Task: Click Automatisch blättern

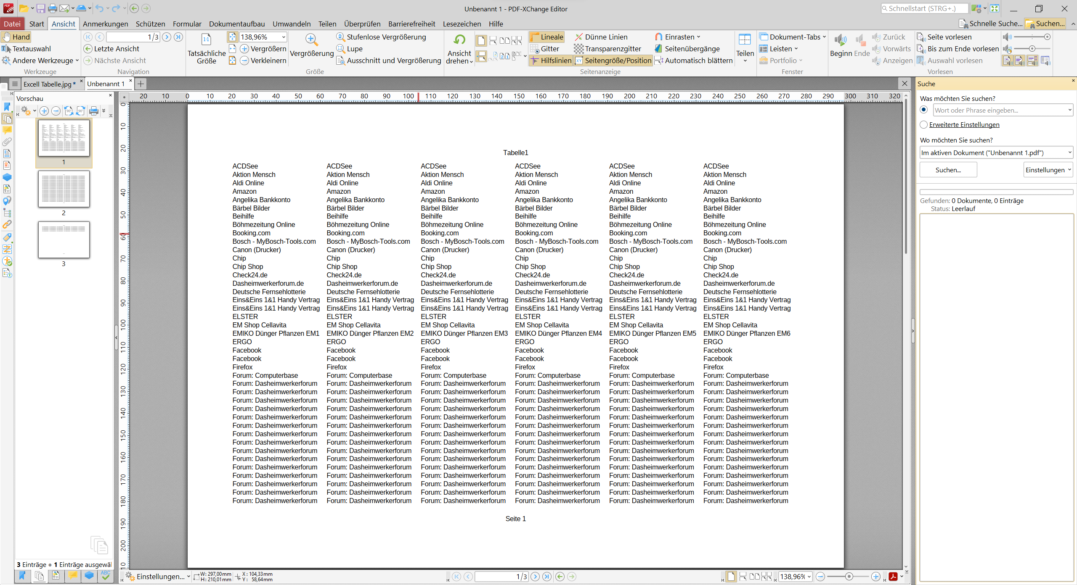Action: pyautogui.click(x=694, y=61)
